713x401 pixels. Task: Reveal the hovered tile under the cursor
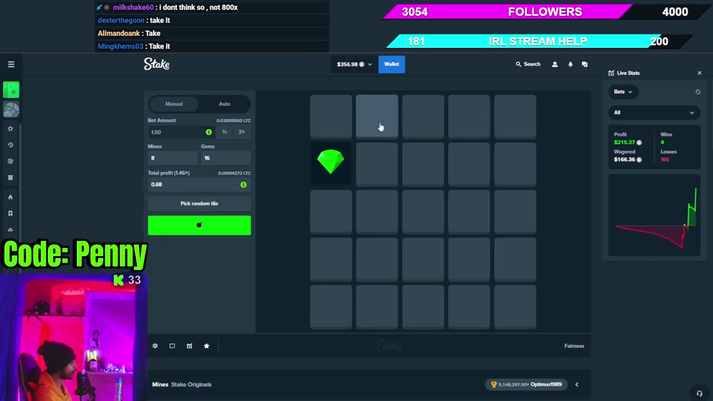click(x=377, y=116)
